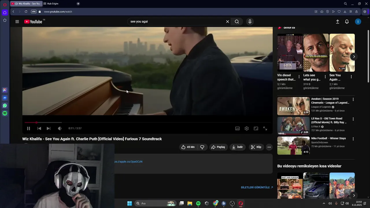This screenshot has width=370, height=208.
Task: Create a clip with the Klip button
Action: click(x=256, y=147)
